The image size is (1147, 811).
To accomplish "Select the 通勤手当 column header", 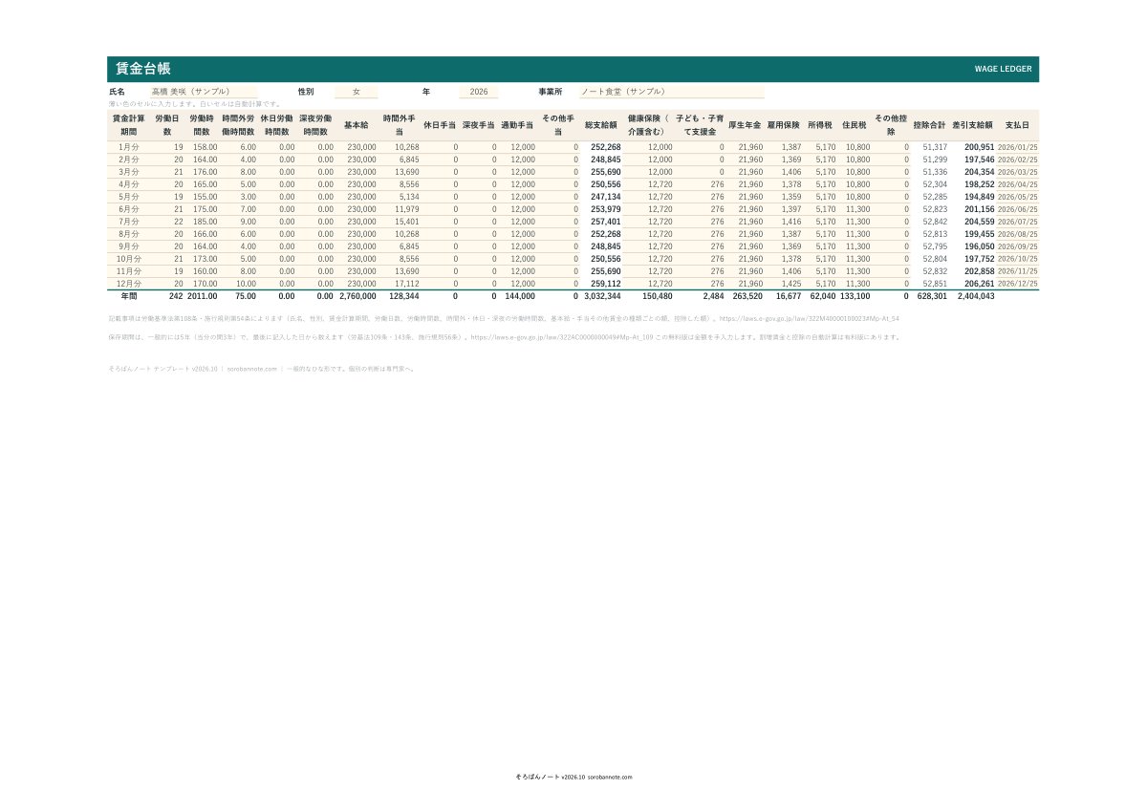I will pos(517,124).
